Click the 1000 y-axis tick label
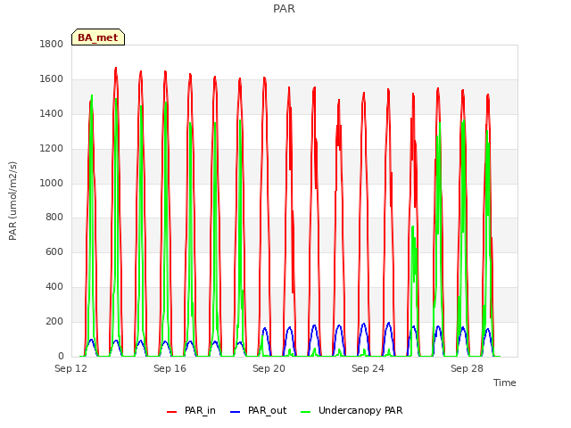Screen dimensions: 571x428 (52, 183)
